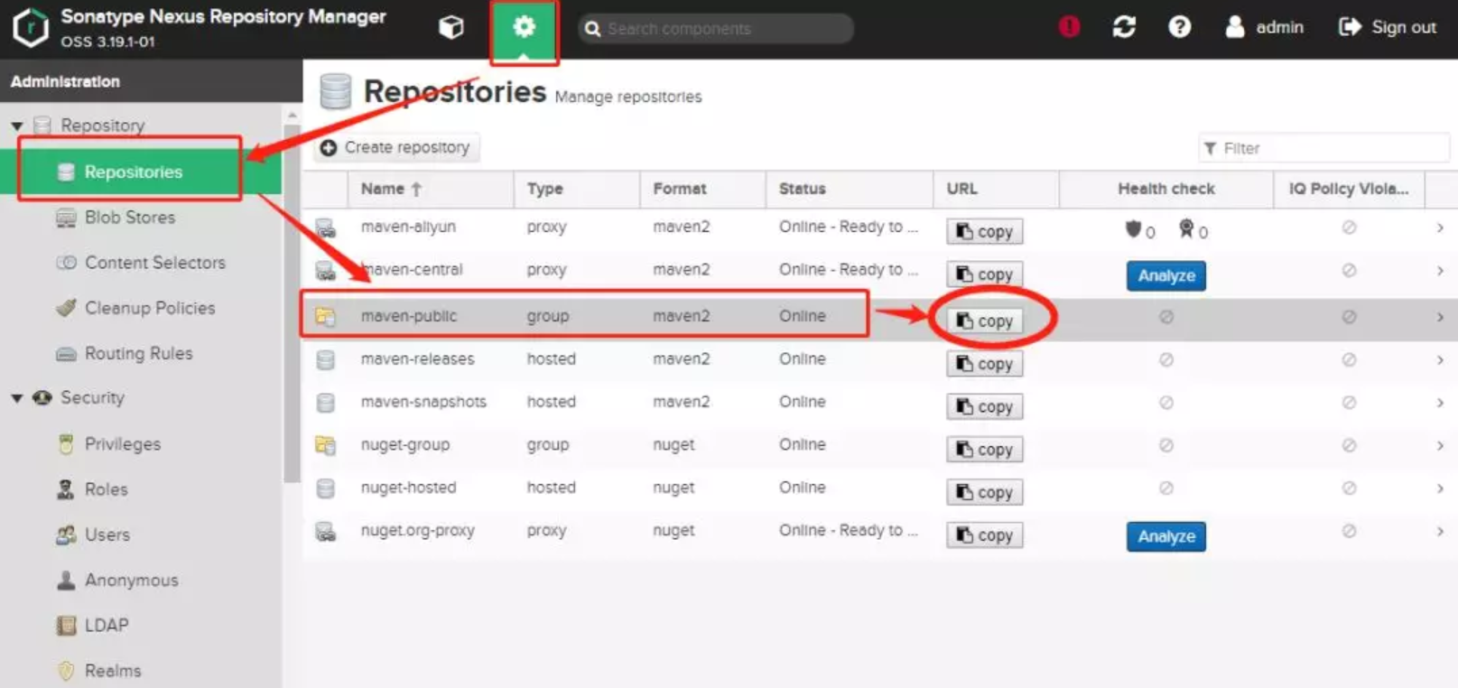Open details arrow for maven-aliyun row
Viewport: 1458px width, 688px height.
(1440, 228)
